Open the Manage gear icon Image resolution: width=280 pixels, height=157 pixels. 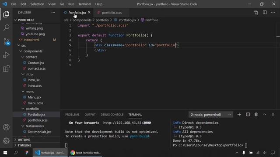coord(6,140)
